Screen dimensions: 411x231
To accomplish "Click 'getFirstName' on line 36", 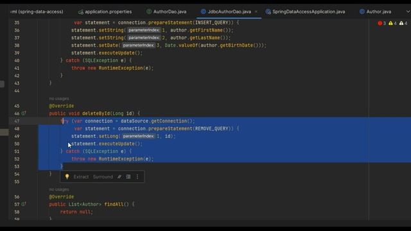I will pos(206,30).
